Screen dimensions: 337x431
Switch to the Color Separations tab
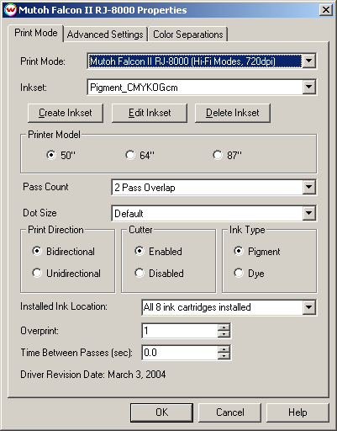tap(188, 35)
